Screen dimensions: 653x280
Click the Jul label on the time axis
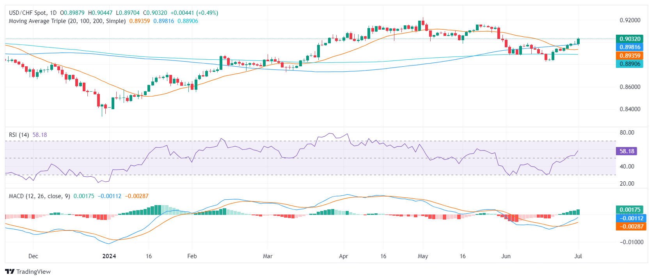point(578,256)
